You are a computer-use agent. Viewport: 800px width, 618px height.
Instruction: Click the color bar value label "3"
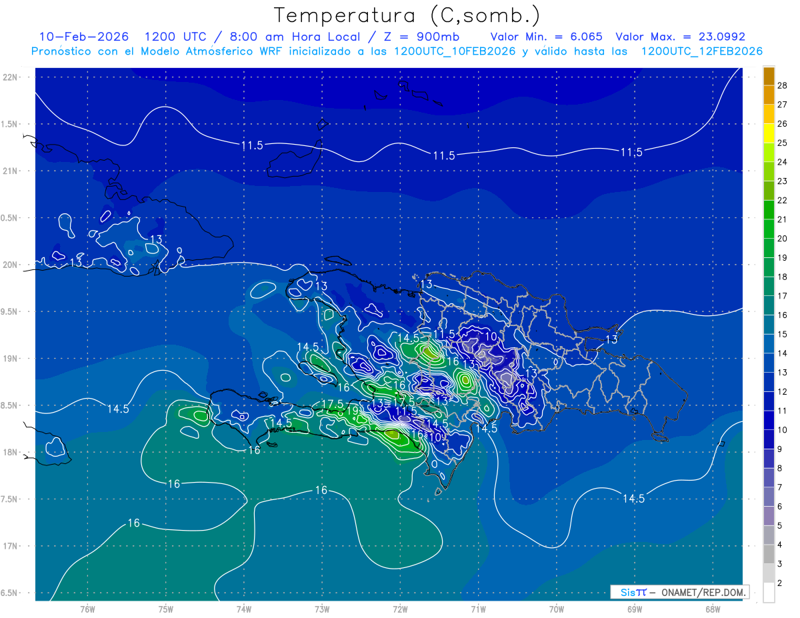click(780, 564)
